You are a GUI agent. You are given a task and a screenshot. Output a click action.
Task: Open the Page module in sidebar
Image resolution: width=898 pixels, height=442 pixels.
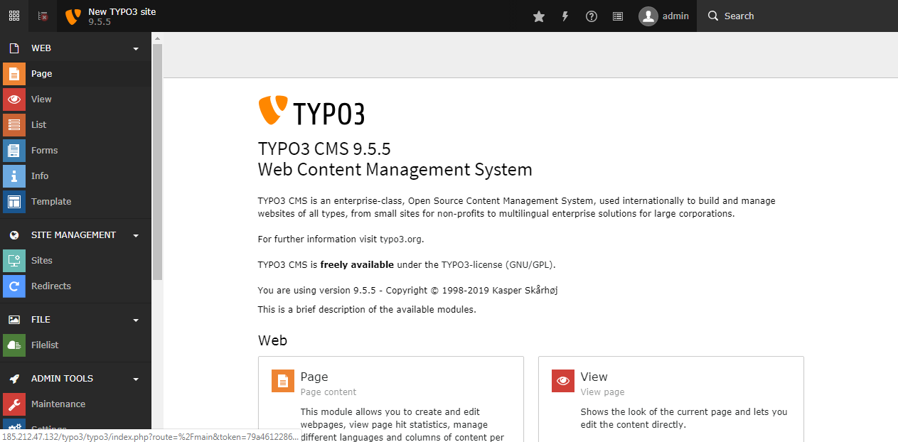(x=75, y=74)
